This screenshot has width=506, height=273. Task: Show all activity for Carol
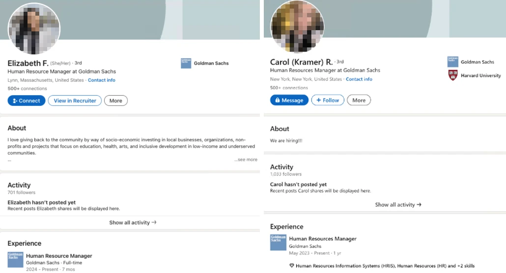[x=398, y=204]
